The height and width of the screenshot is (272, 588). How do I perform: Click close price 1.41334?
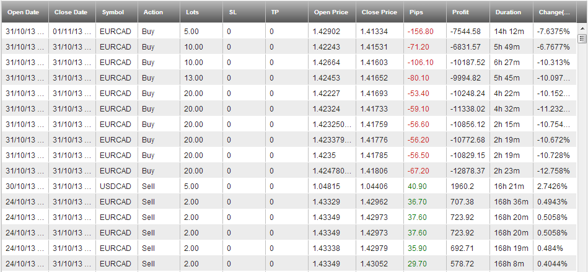click(x=374, y=32)
